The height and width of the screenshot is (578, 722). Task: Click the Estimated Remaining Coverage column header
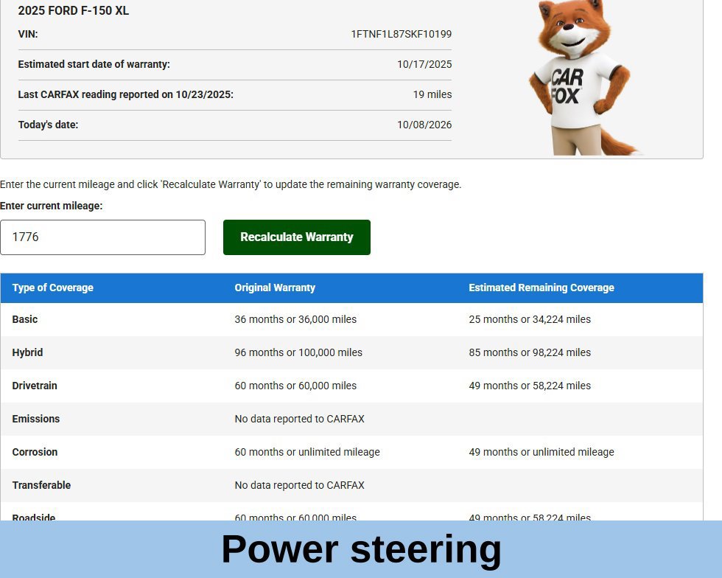click(541, 288)
